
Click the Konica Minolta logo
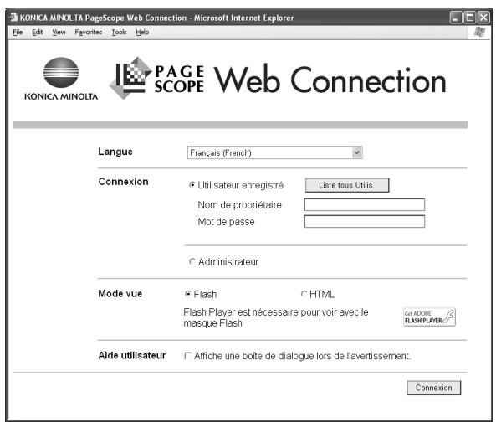(x=61, y=79)
